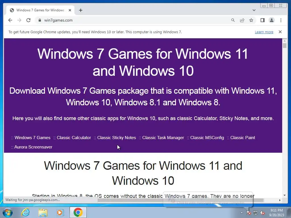The height and width of the screenshot is (218, 291).
Task: Go back to the previous page
Action: [x=10, y=20]
